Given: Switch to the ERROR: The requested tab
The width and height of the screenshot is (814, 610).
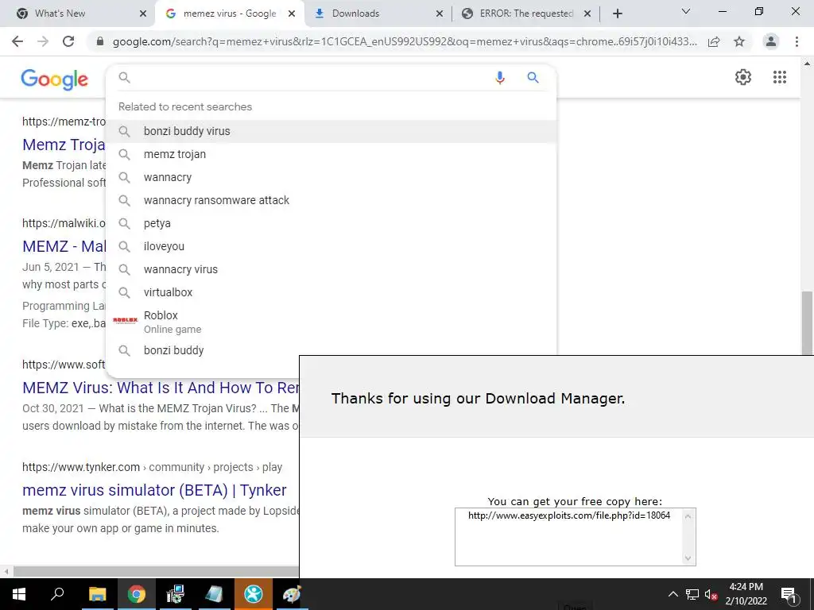Looking at the screenshot, I should tap(526, 14).
